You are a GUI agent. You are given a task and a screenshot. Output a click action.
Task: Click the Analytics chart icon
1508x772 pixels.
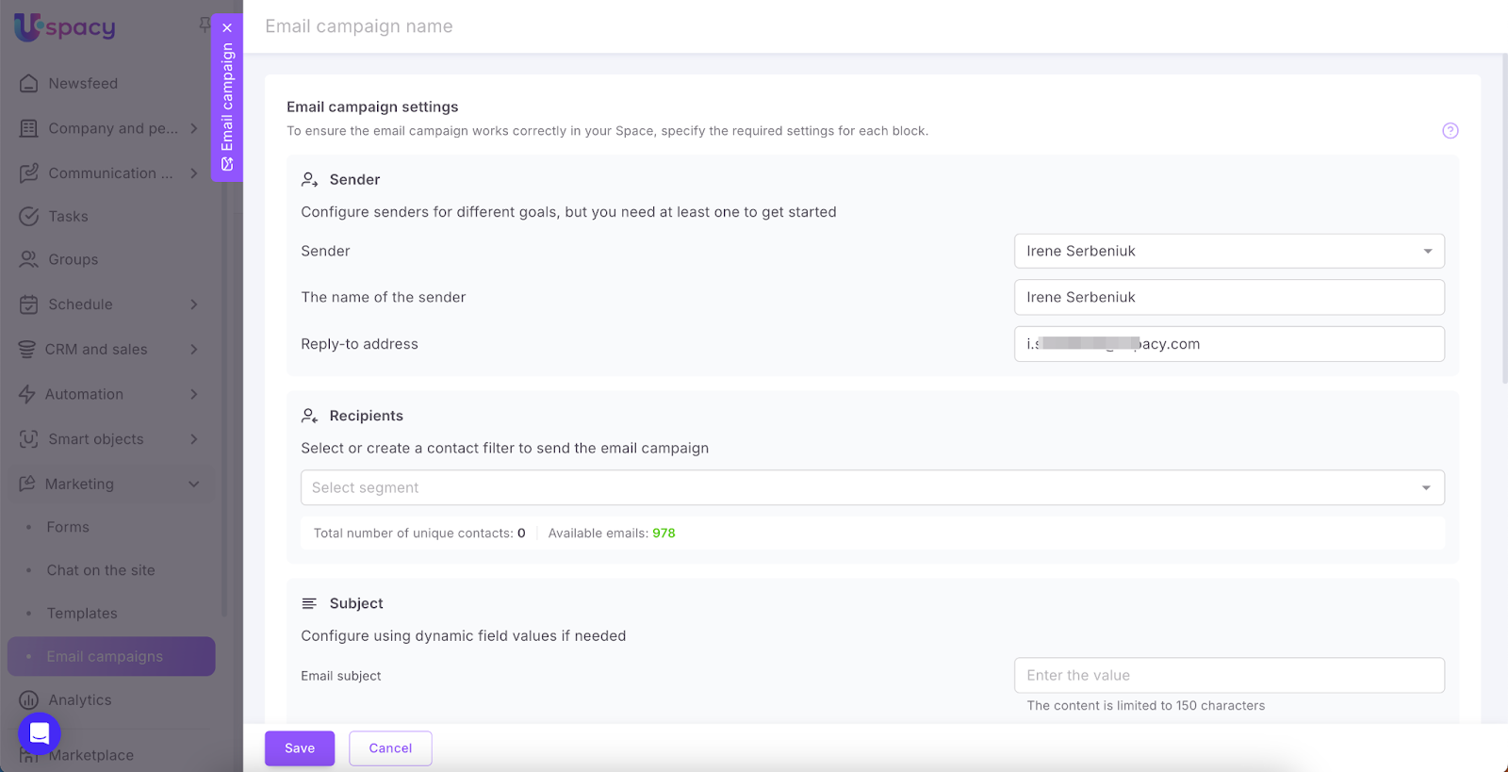point(29,700)
